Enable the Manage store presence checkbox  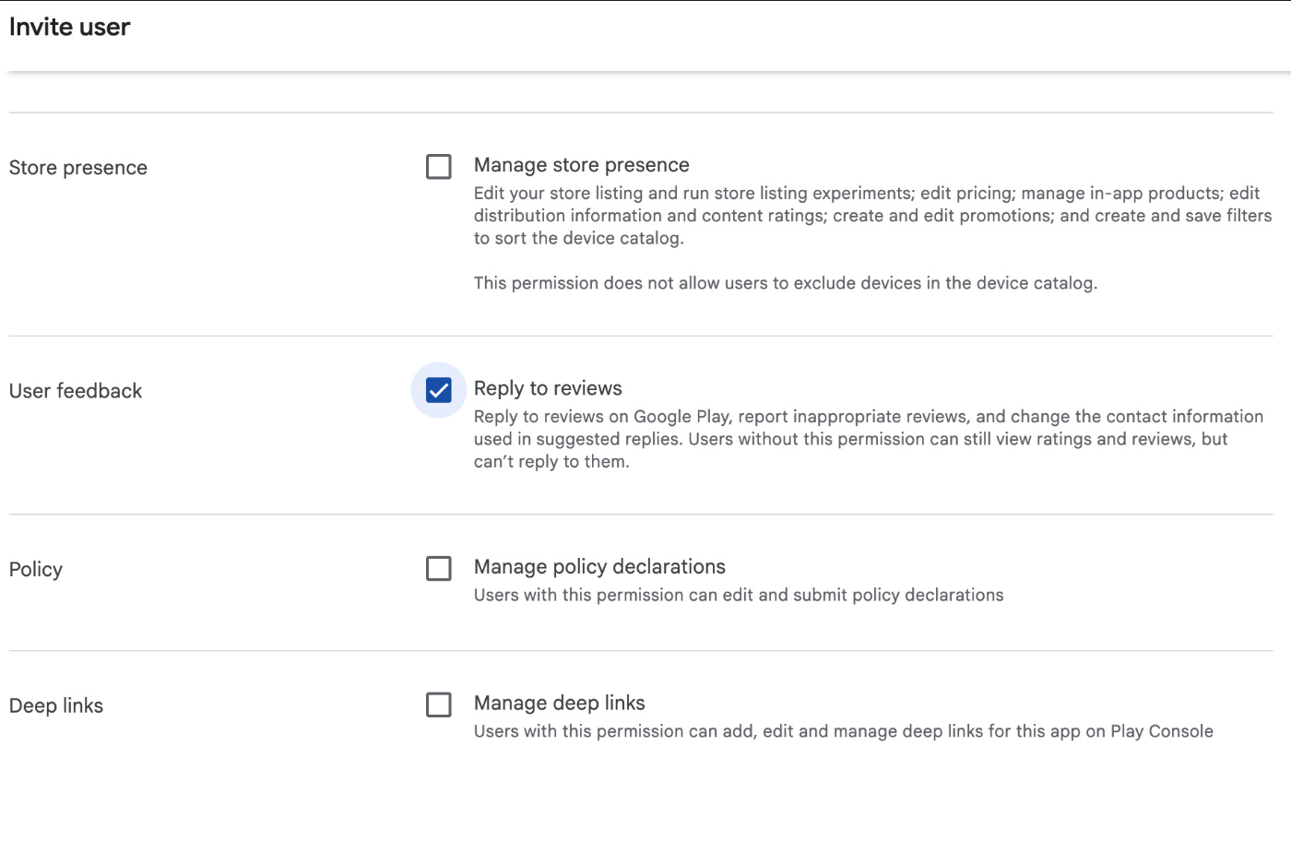(x=439, y=167)
